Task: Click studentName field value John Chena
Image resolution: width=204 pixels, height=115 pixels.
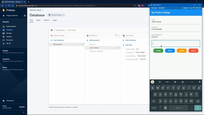Action: [x=142, y=56]
